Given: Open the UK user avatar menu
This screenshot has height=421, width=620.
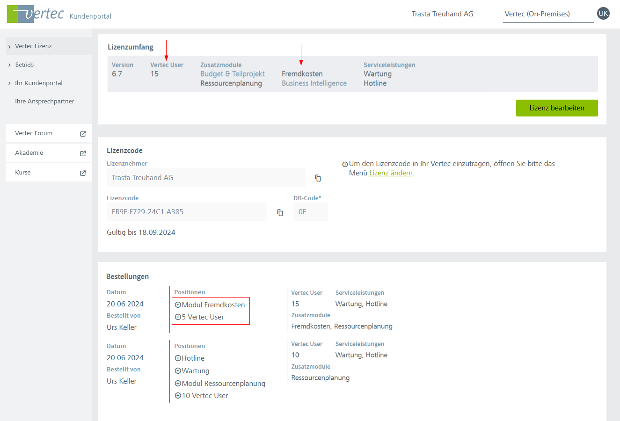Looking at the screenshot, I should click(603, 14).
